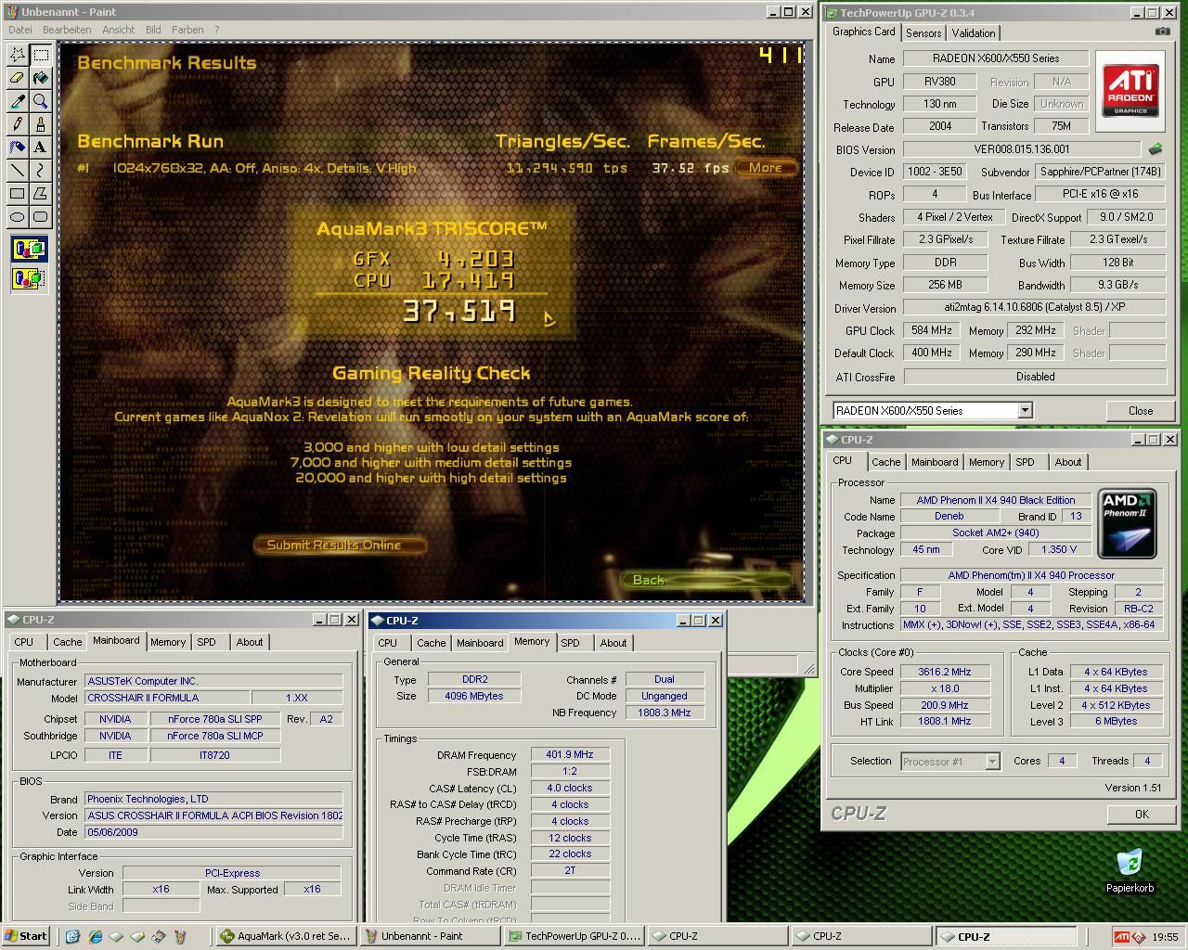Viewport: 1188px width, 950px height.
Task: Click the BIOS save chip icon in GPU-Z
Action: pyautogui.click(x=1156, y=148)
